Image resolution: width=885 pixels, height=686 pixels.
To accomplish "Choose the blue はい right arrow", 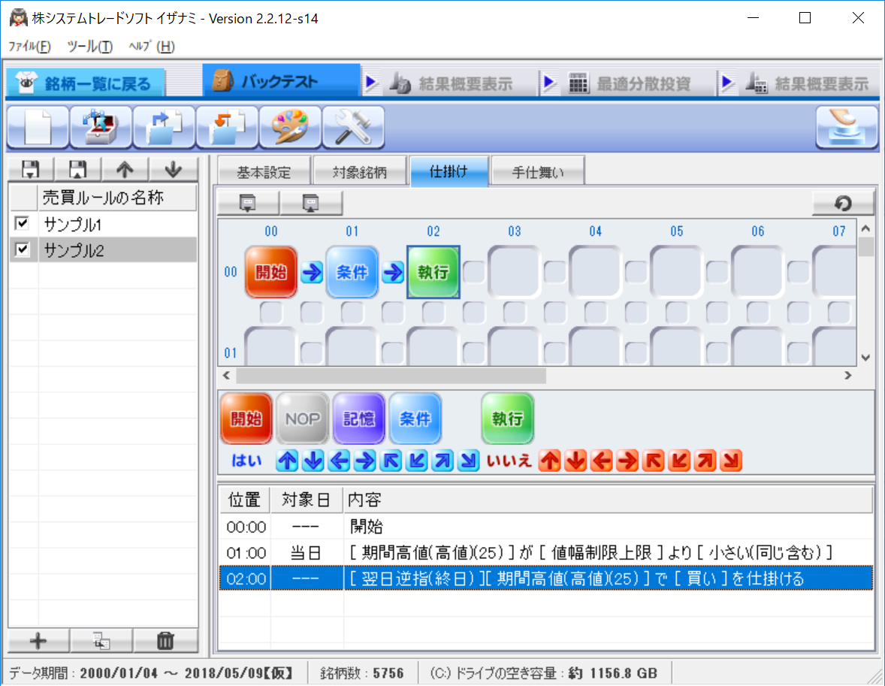I will tap(365, 461).
